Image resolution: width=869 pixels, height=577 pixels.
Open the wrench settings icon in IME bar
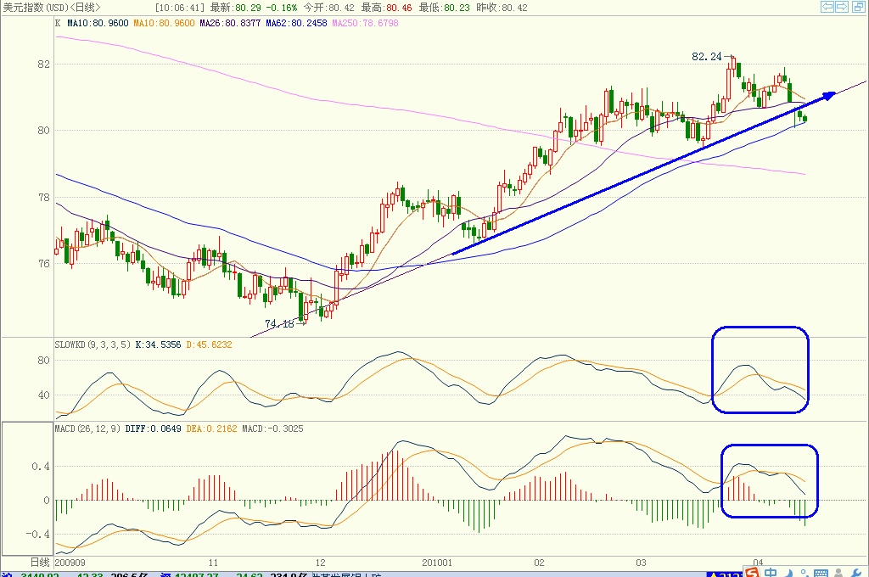coord(855,573)
